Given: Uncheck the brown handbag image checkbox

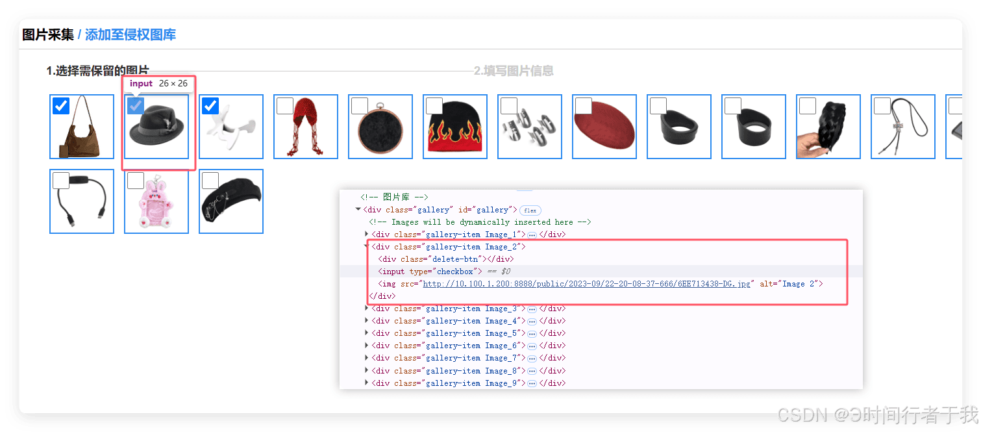Looking at the screenshot, I should click(60, 106).
